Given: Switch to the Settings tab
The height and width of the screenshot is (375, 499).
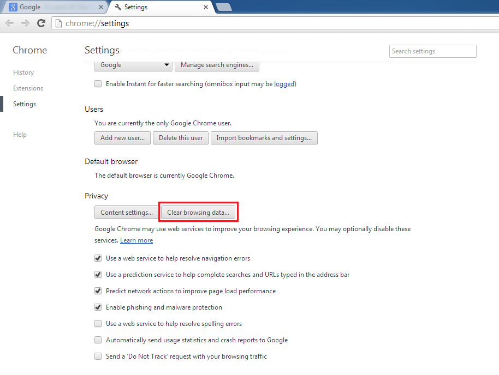Looking at the screenshot, I should (x=161, y=7).
